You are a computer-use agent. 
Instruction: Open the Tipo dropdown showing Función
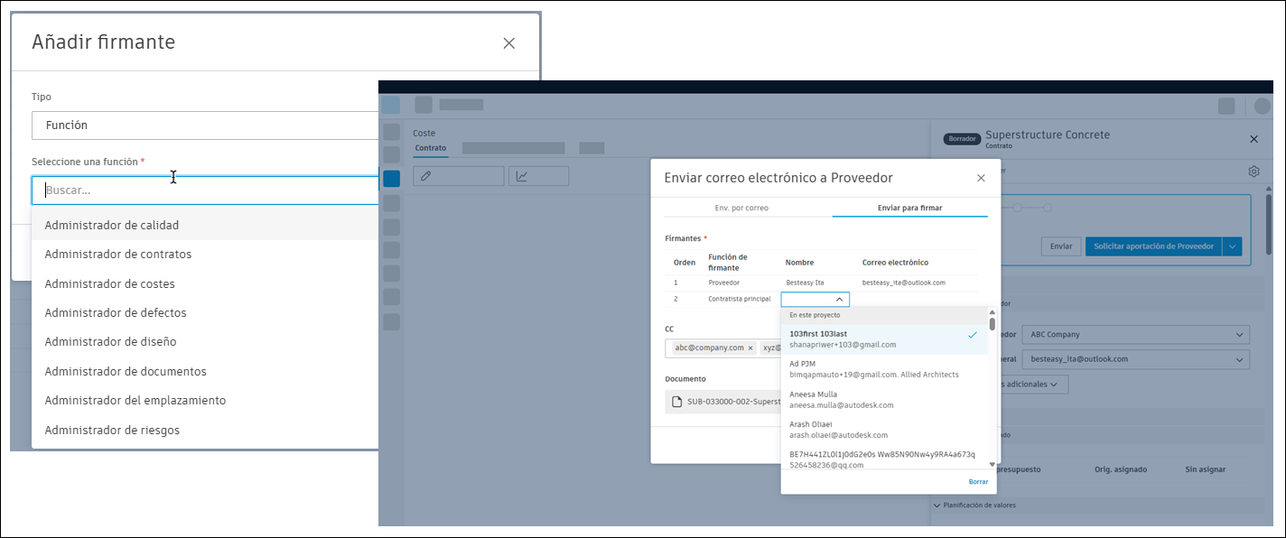point(203,125)
